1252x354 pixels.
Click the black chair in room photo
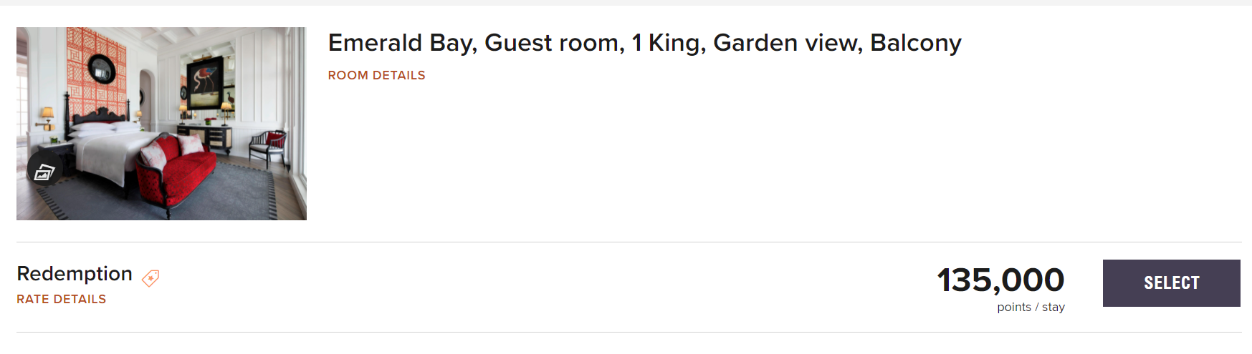269,147
